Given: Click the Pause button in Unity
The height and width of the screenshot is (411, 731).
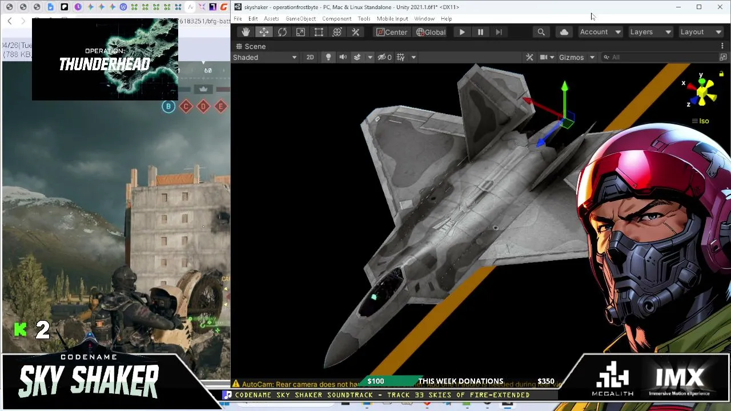Looking at the screenshot, I should pos(480,32).
